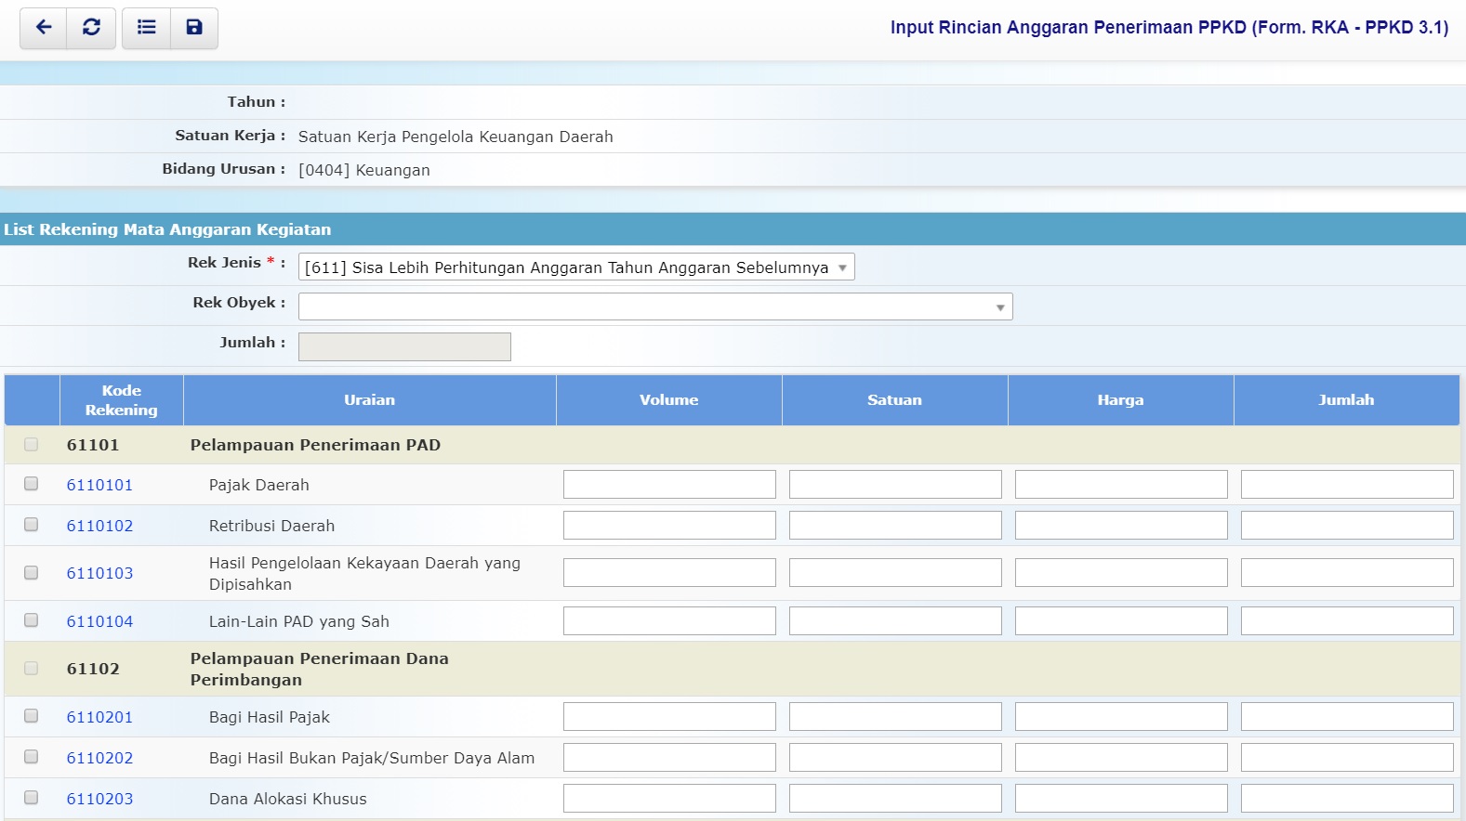The height and width of the screenshot is (821, 1466).
Task: Click Jumlah field for Bagi Hasil Pajak
Action: [1346, 717]
